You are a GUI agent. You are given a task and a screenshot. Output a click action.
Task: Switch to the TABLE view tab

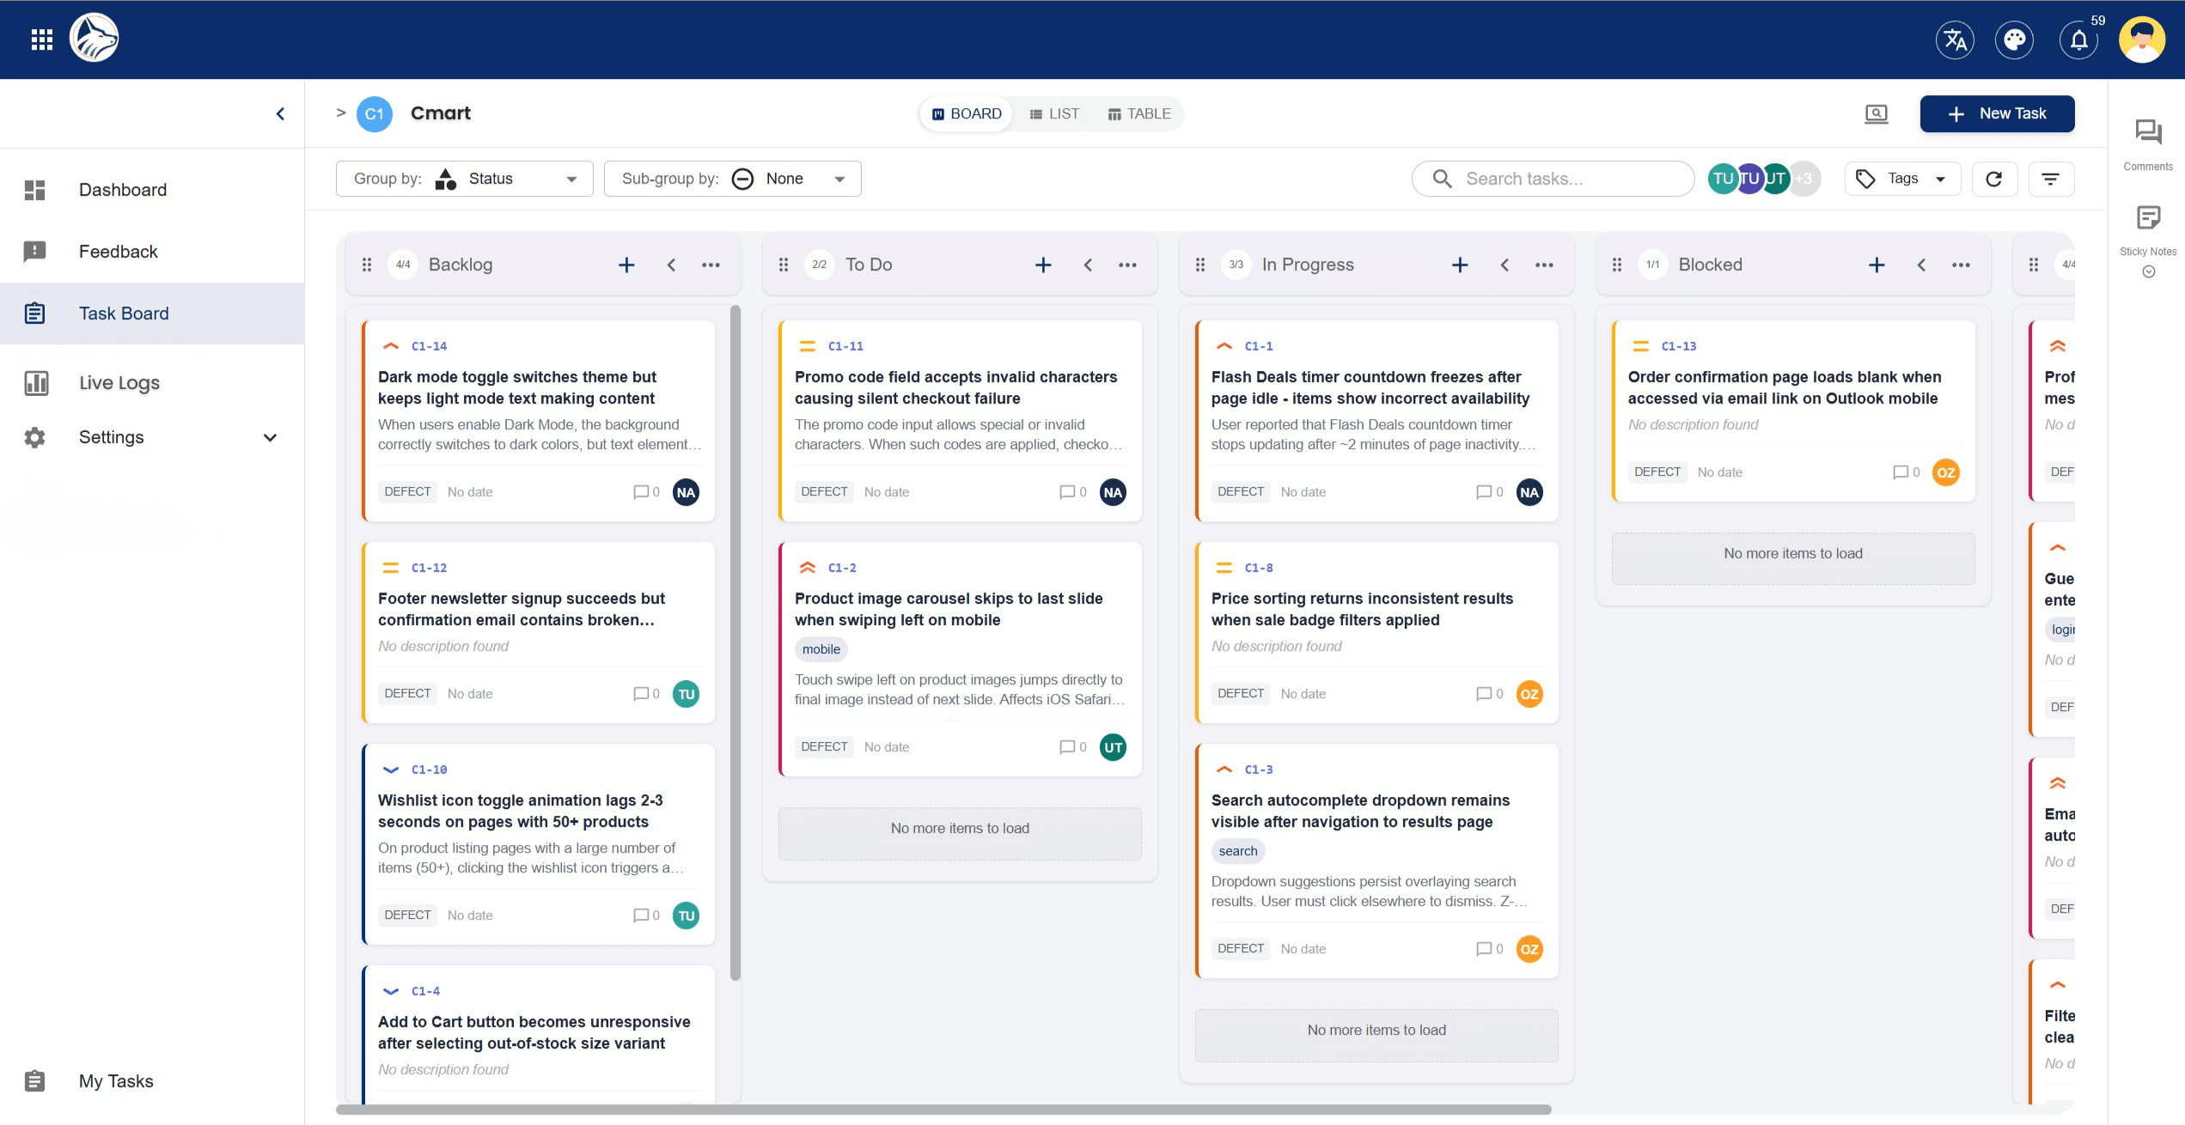[x=1139, y=113]
